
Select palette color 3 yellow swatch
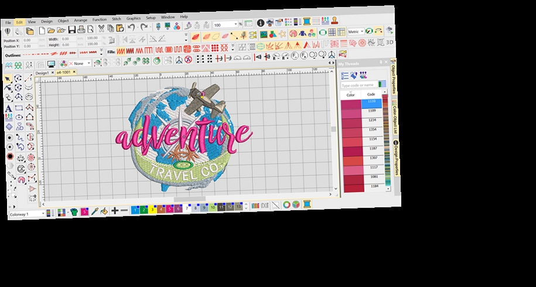tap(152, 209)
